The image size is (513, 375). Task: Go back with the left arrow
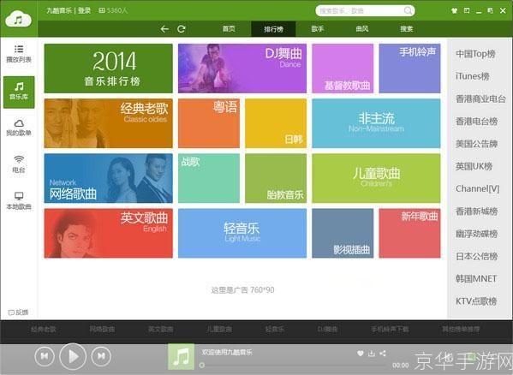coord(164,29)
